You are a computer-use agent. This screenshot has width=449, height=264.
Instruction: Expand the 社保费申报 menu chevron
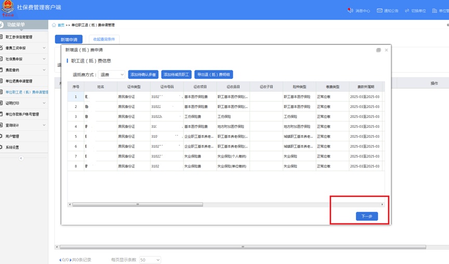click(44, 59)
